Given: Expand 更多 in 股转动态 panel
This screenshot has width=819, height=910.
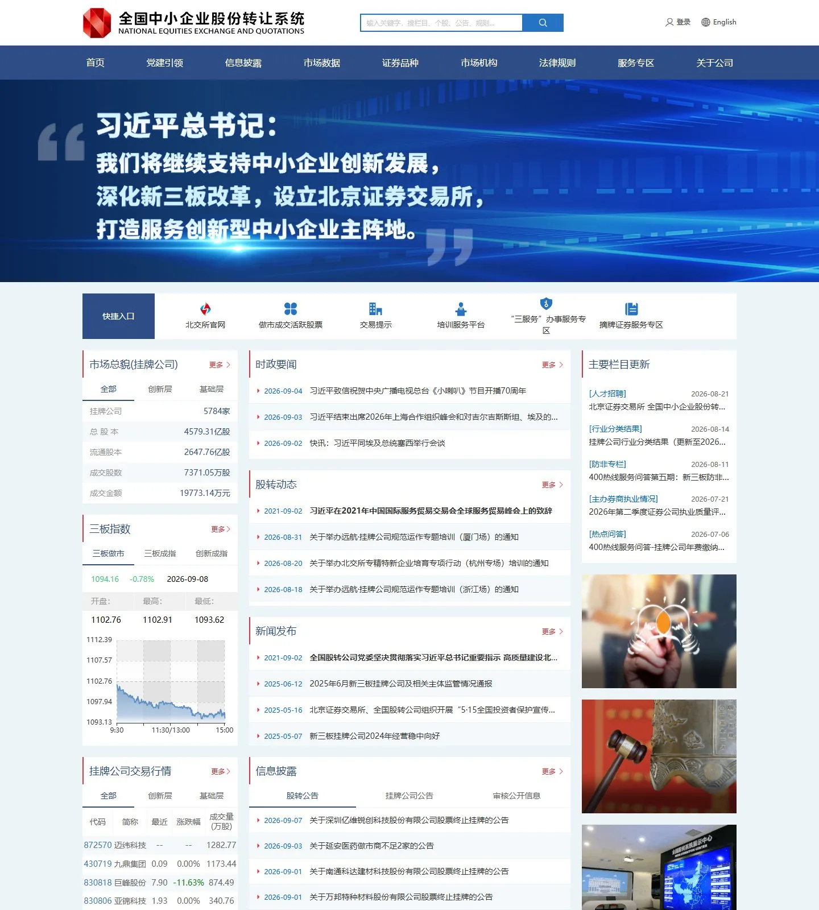Looking at the screenshot, I should pos(552,485).
